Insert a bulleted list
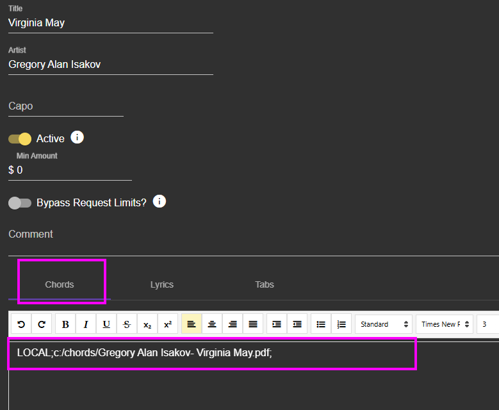This screenshot has height=410, width=499. pyautogui.click(x=320, y=324)
